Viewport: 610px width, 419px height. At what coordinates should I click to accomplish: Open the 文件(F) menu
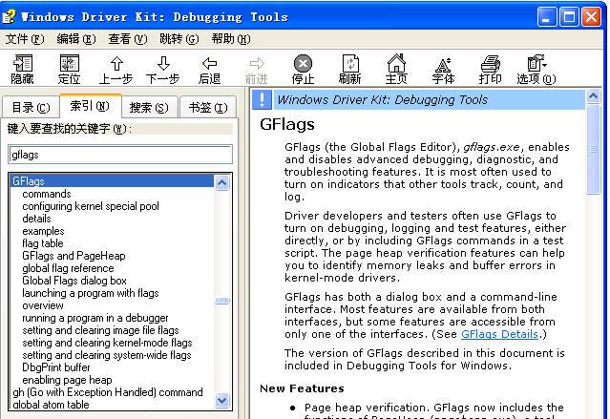(x=25, y=39)
